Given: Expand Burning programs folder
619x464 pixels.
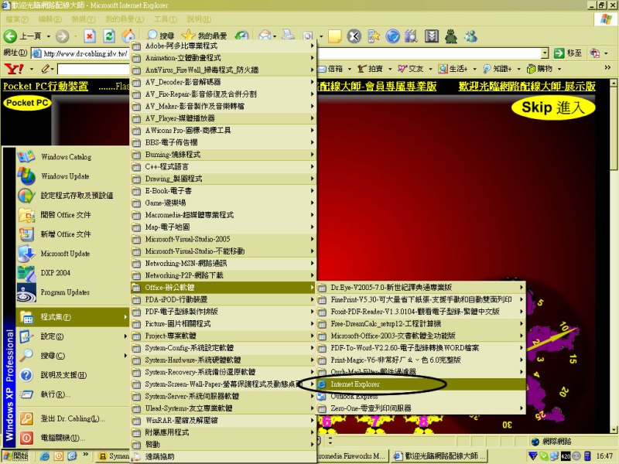Looking at the screenshot, I should (224, 155).
